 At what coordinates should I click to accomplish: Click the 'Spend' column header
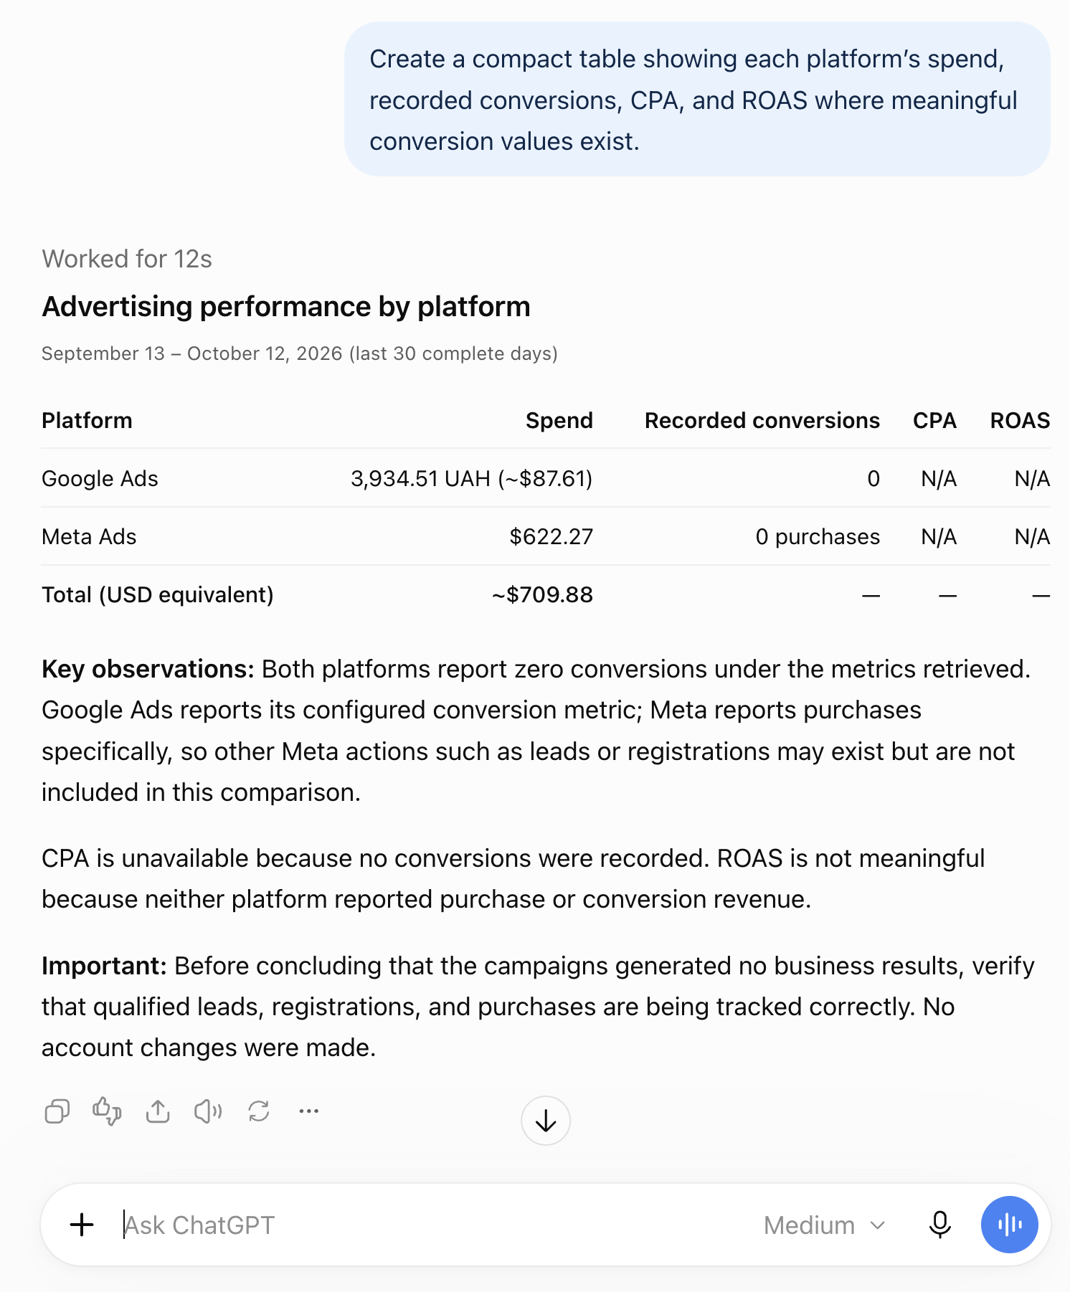click(x=559, y=420)
